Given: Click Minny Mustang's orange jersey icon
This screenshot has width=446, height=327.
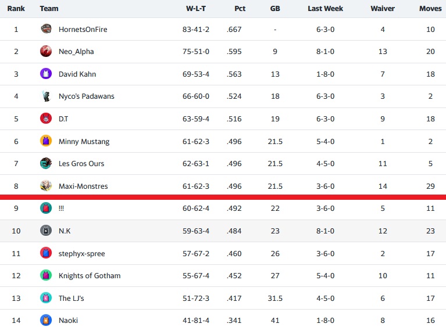Looking at the screenshot, I should click(46, 141).
